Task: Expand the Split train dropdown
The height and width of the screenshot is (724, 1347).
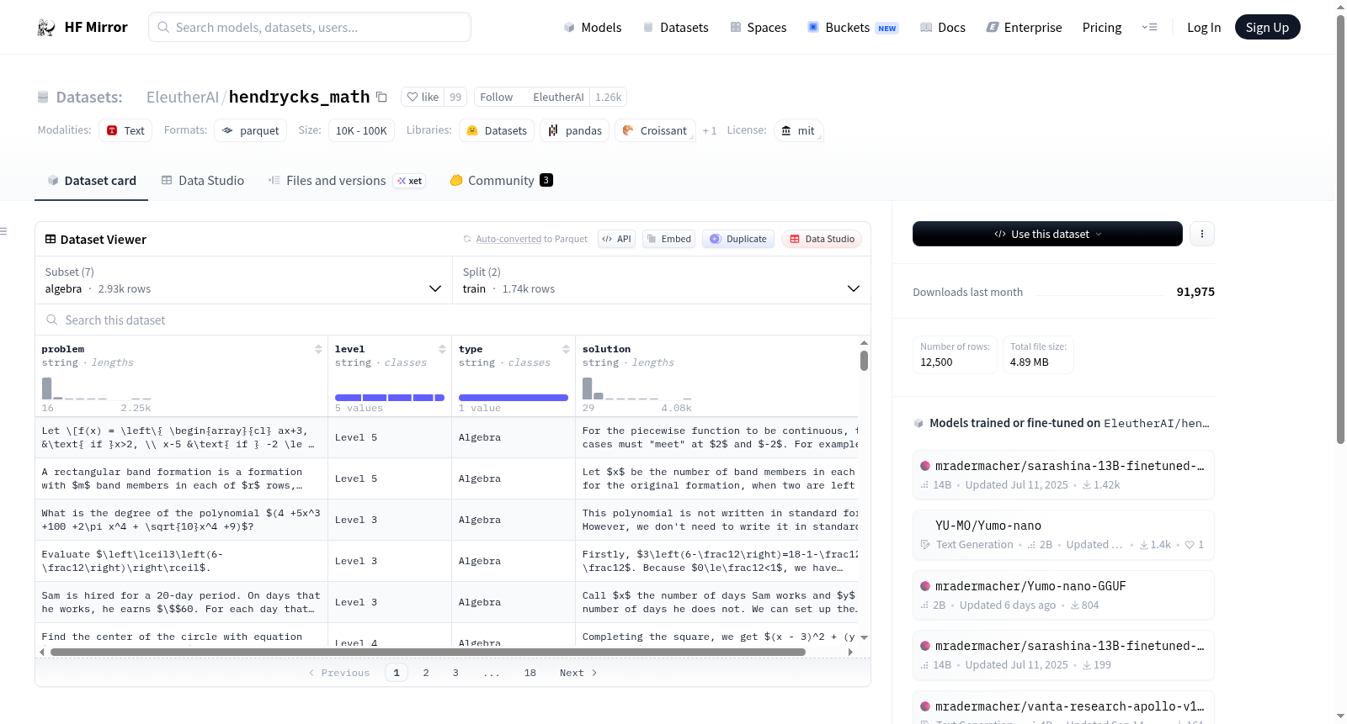Action: point(662,280)
